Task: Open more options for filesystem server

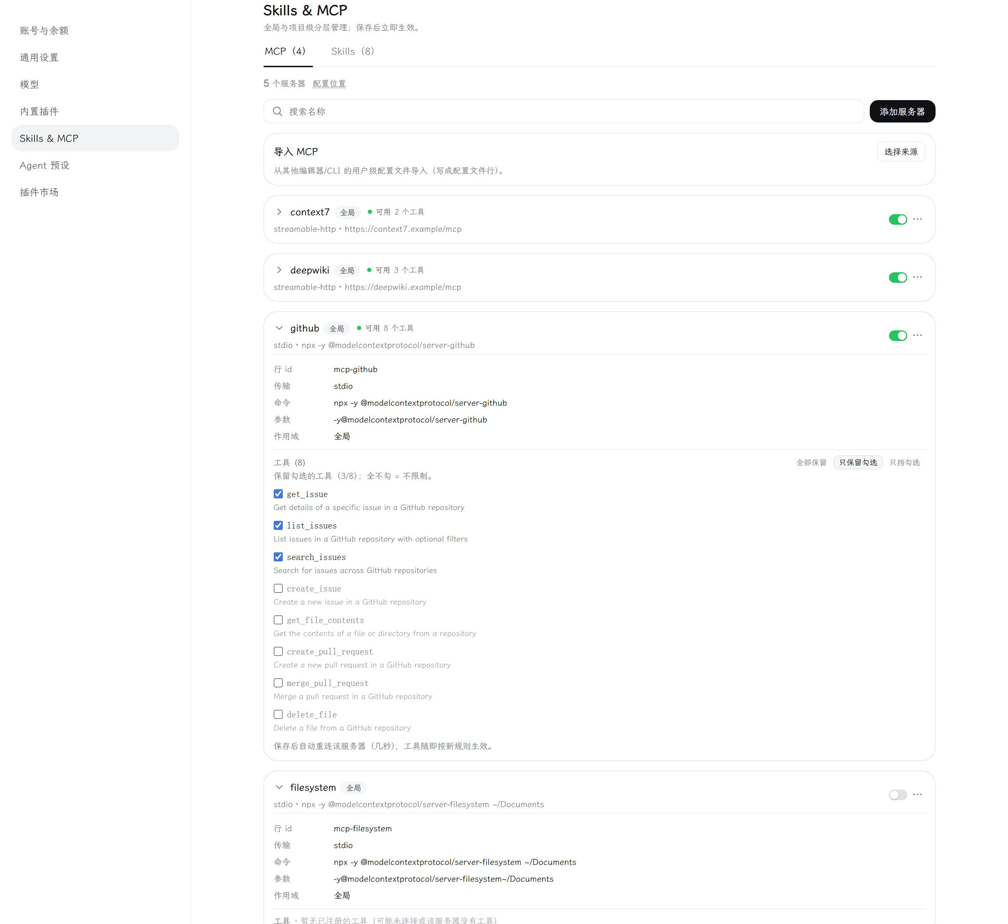Action: 917,794
